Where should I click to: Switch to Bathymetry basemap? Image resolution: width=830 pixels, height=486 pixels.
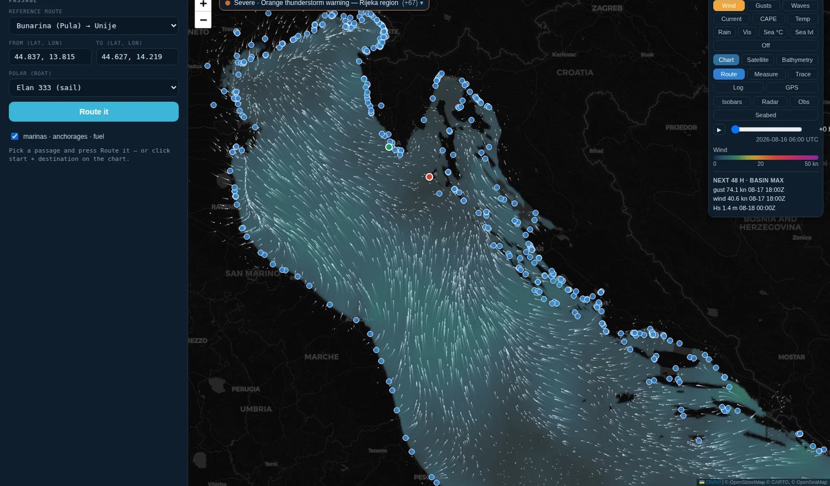point(797,59)
